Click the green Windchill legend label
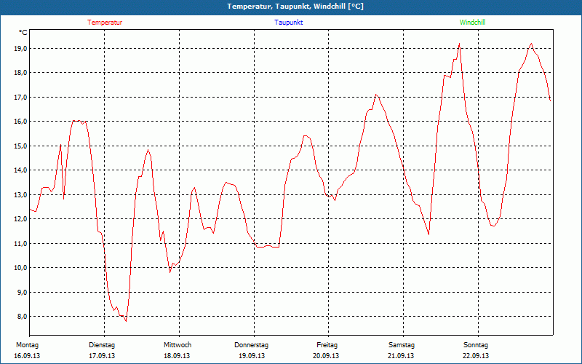Image resolution: width=582 pixels, height=364 pixels. [472, 23]
